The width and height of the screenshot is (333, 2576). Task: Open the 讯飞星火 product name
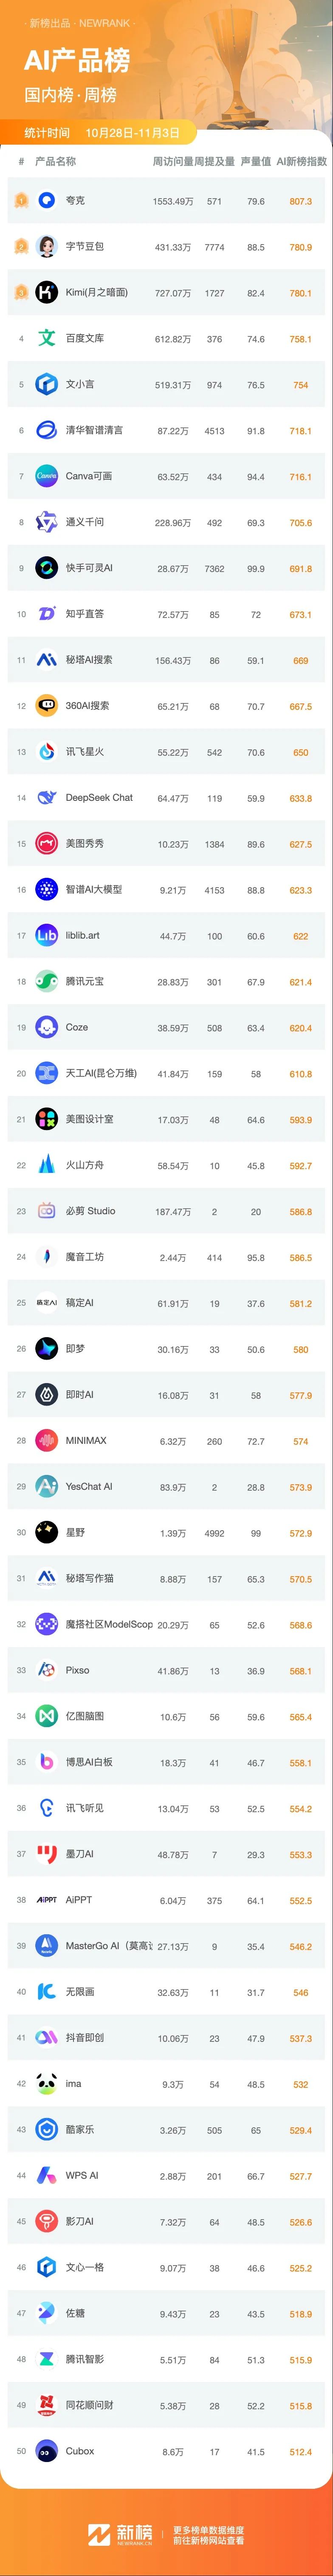click(x=85, y=752)
